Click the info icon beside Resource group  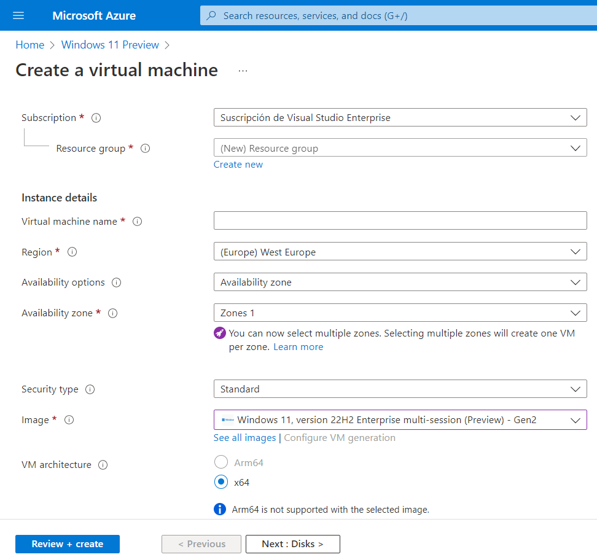point(145,148)
